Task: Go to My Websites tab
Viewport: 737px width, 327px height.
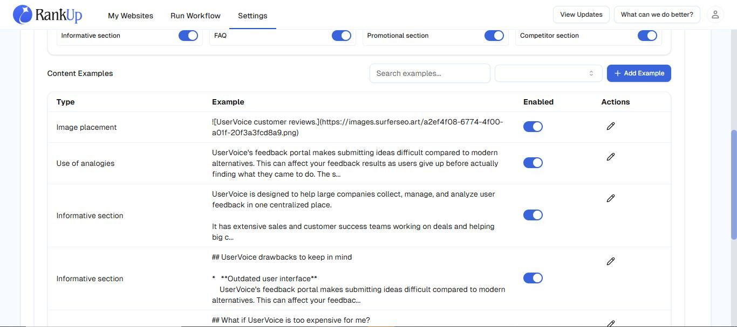Action: coord(131,16)
